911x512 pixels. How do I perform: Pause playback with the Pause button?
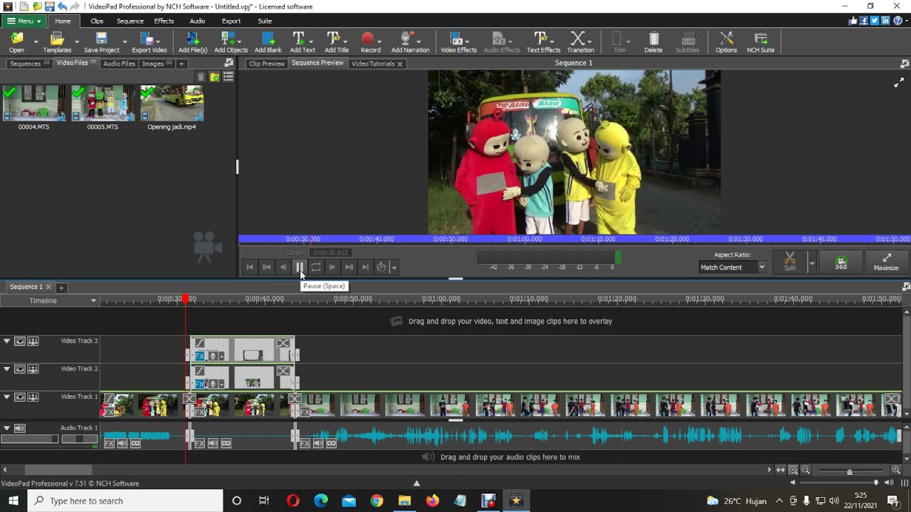coord(300,267)
